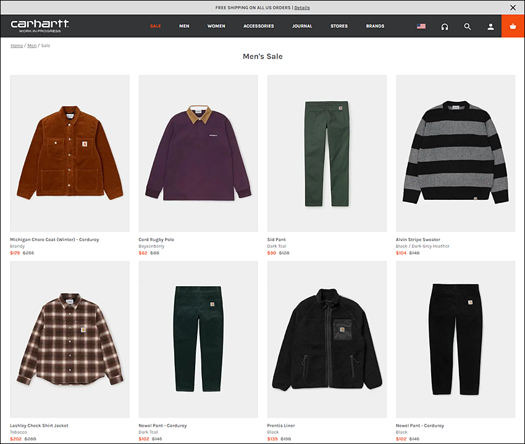Open the SALE menu item

point(156,26)
